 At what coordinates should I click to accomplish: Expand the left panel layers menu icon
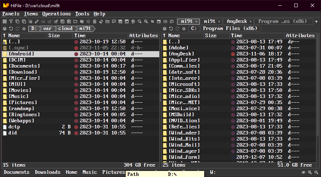5,29
